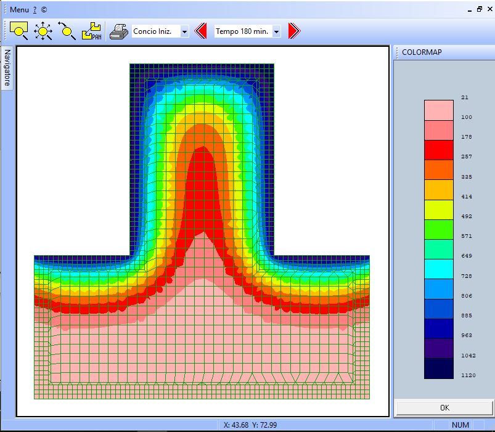Click the cyan 649-728 color swatch

[x=439, y=269]
